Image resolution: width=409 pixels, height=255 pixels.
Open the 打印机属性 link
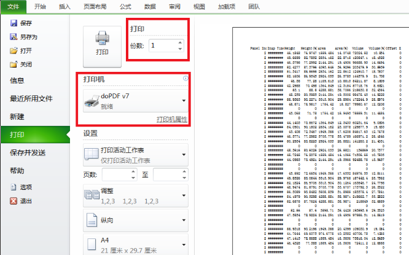point(172,120)
